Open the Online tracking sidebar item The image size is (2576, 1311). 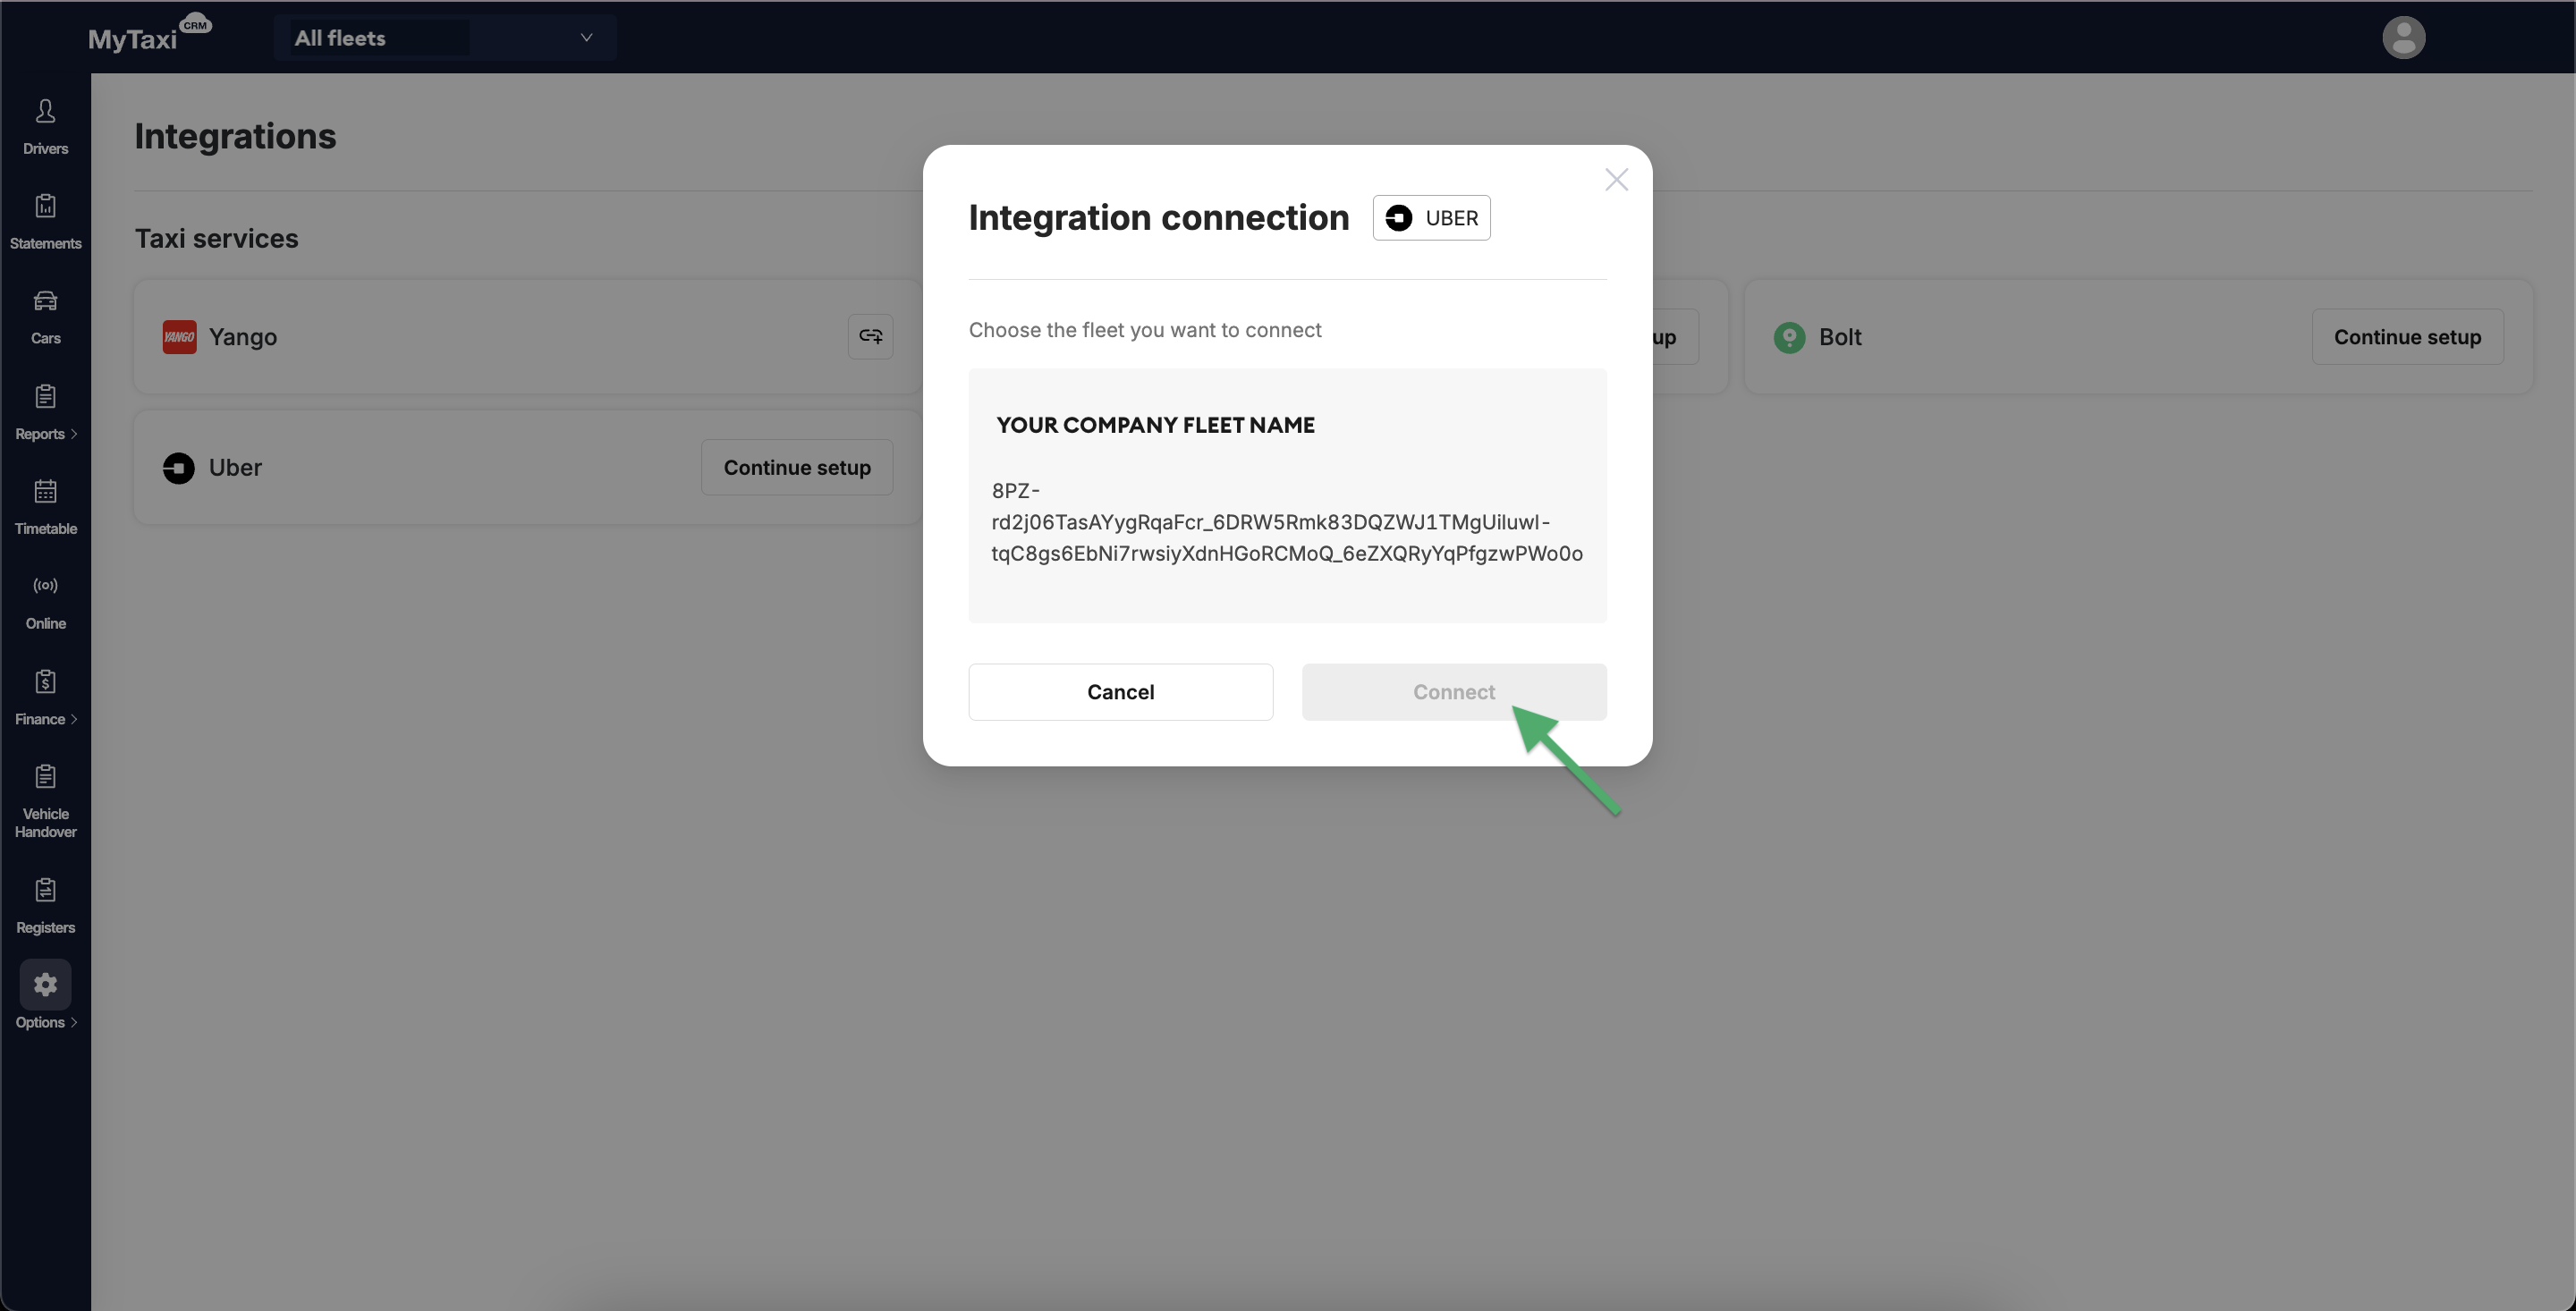45,602
